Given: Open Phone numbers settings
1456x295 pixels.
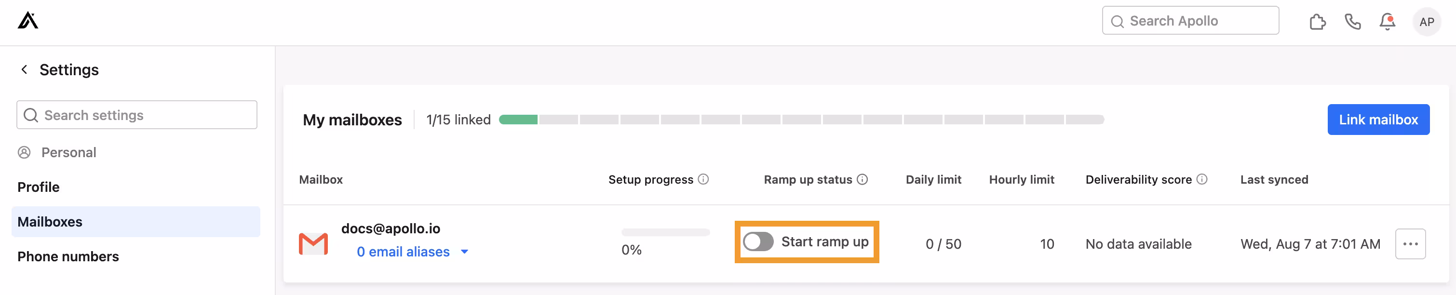Looking at the screenshot, I should click(68, 256).
